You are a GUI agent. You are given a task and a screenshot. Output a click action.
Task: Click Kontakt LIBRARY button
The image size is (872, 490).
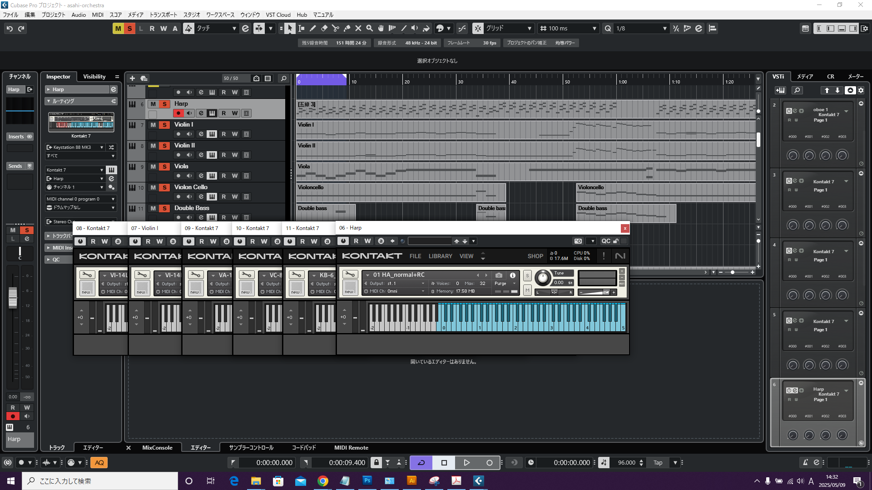click(x=440, y=256)
